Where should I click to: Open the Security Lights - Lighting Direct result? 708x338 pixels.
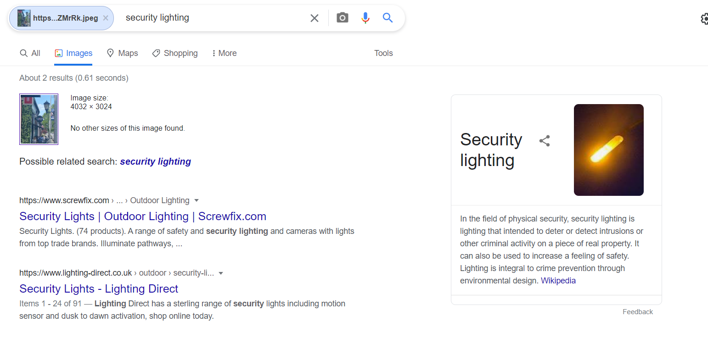click(99, 289)
